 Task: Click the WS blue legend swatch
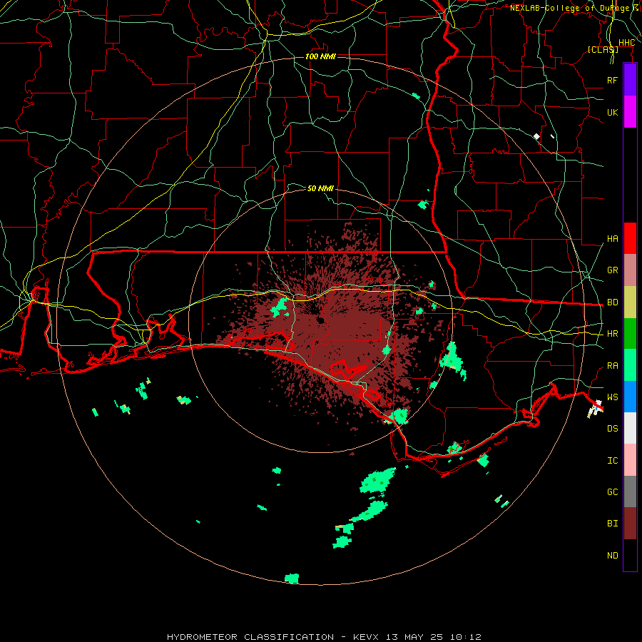point(630,397)
